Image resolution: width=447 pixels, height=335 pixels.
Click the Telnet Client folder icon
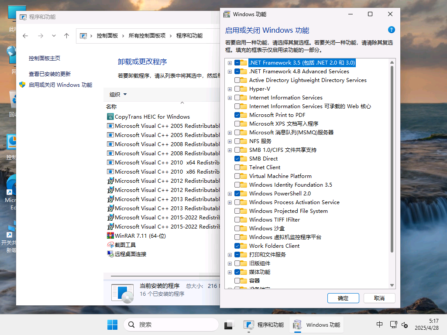click(x=244, y=167)
